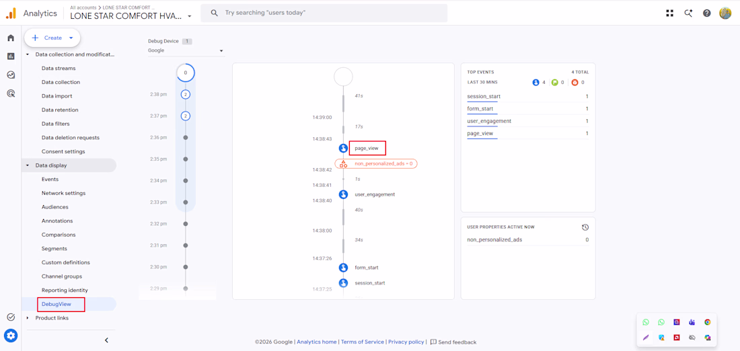The image size is (740, 351).
Task: Open Data filters in the sidebar
Action: click(x=56, y=124)
